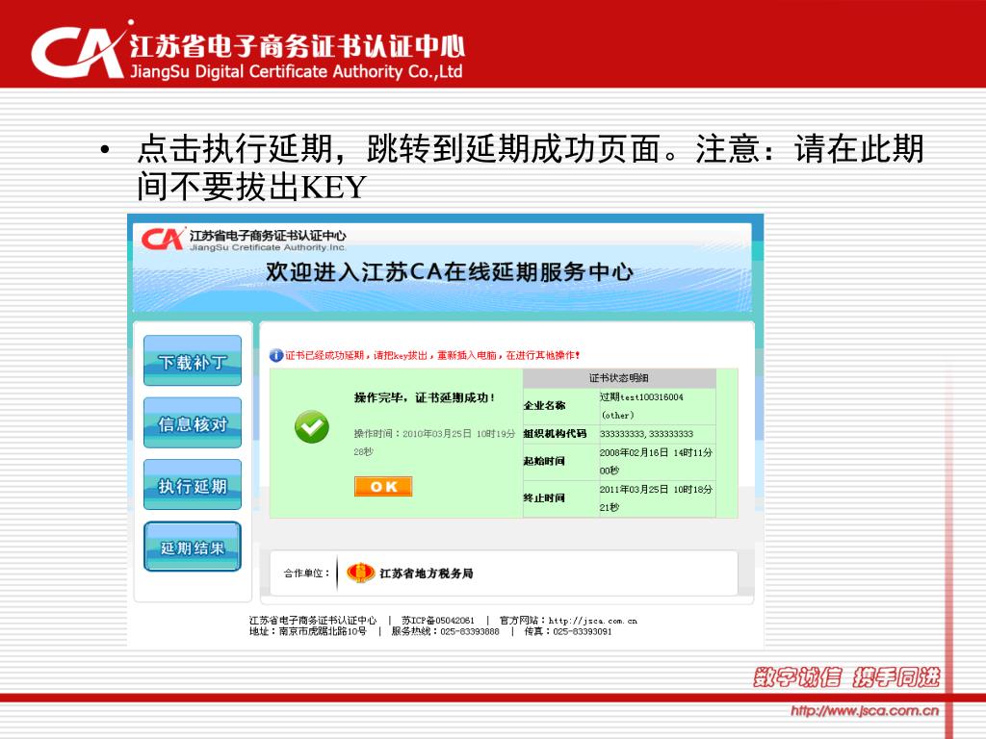Open the http://jsca.com.cn official site link
The image size is (986, 739).
[592, 621]
